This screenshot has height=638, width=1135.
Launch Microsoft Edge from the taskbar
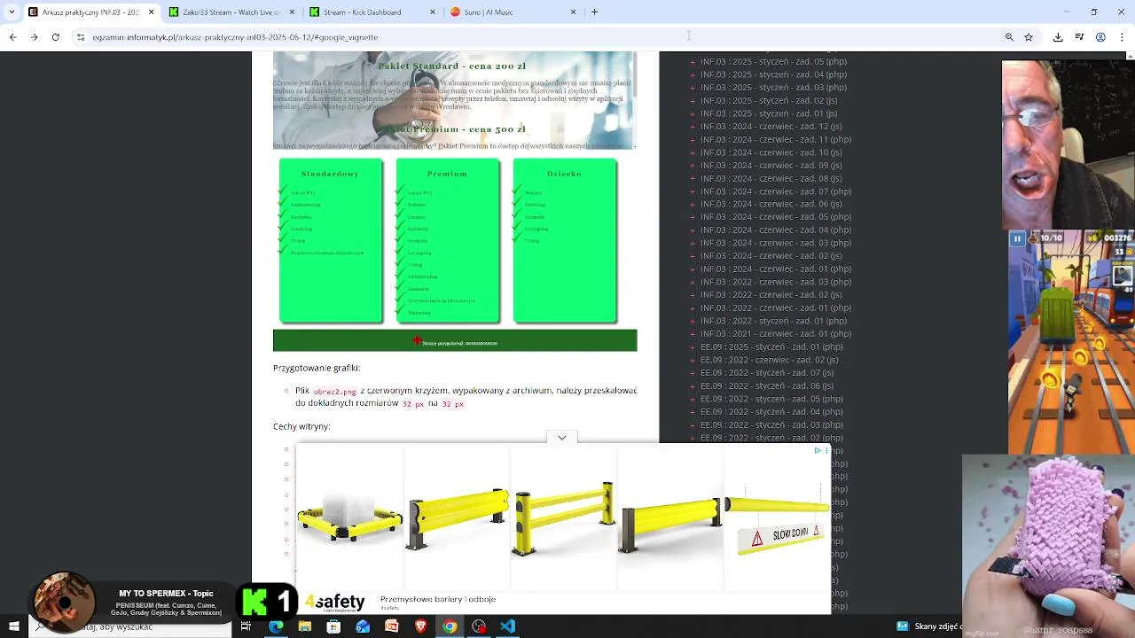point(276,626)
